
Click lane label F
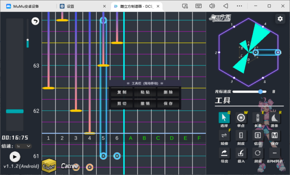tap(199, 138)
